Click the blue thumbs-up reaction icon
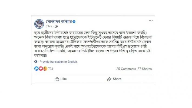Image resolution: width=192 pixels, height=108 pixels. click(37, 69)
